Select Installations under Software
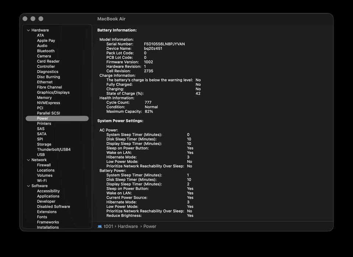353x257 pixels. pyautogui.click(x=48, y=227)
